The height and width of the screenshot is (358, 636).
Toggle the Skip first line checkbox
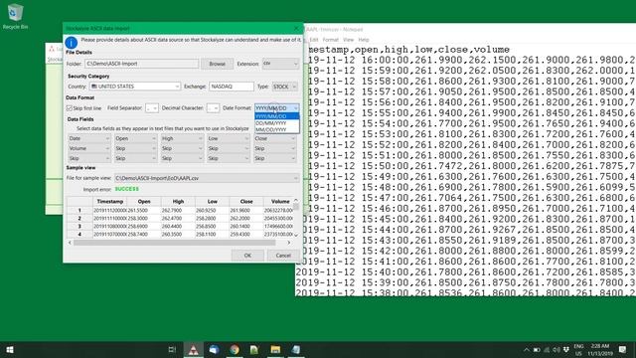tap(70, 108)
